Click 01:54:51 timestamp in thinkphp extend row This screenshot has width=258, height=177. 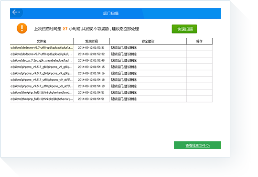click(x=91, y=93)
